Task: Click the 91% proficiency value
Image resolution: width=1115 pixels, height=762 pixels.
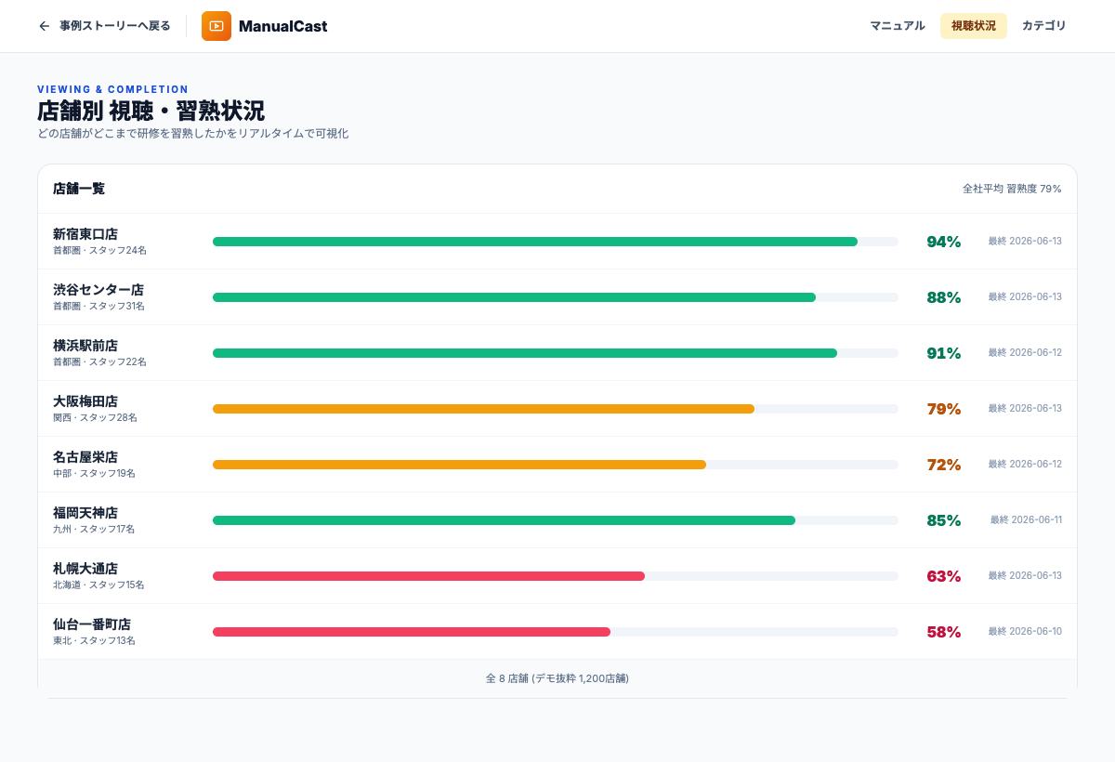Action: [943, 353]
